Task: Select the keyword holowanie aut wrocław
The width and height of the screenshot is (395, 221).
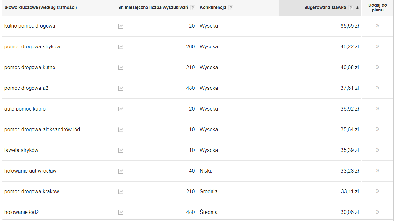Action: coord(30,171)
